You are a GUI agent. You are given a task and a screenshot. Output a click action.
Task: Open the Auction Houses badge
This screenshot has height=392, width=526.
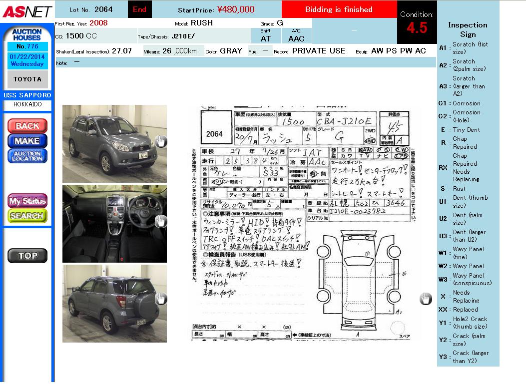(27, 34)
